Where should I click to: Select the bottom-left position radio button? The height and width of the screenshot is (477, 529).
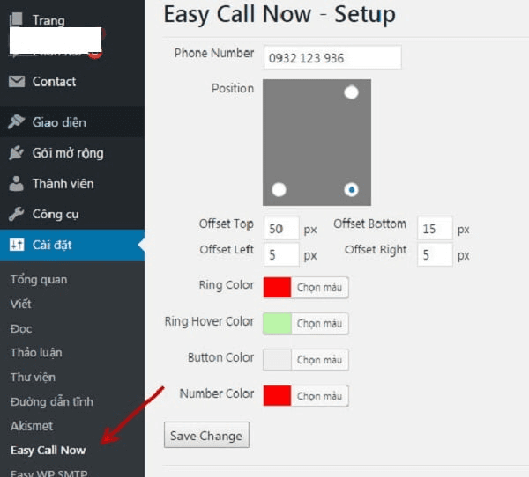click(x=279, y=189)
